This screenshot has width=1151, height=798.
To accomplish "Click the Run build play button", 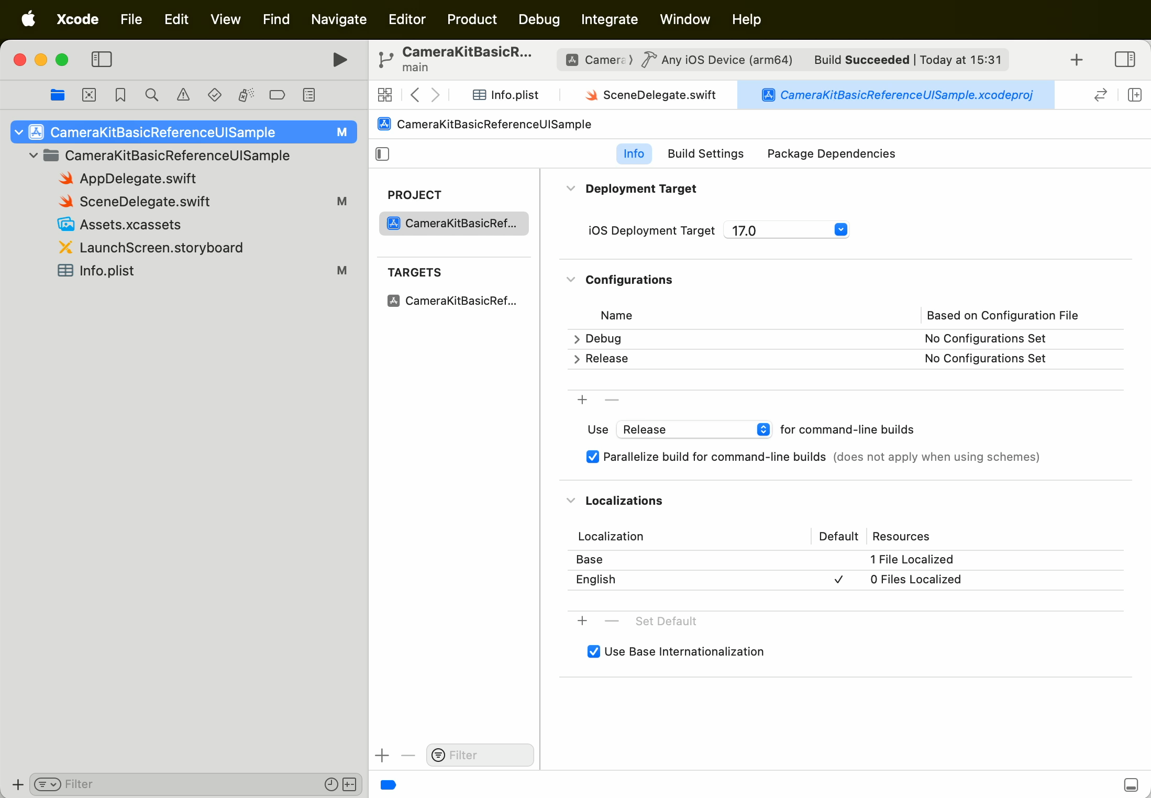I will pyautogui.click(x=340, y=60).
